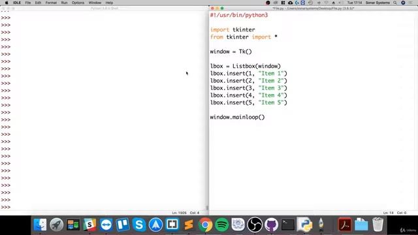Click the 'window.mainloop()' line
This screenshot has width=418, height=235.
point(237,117)
